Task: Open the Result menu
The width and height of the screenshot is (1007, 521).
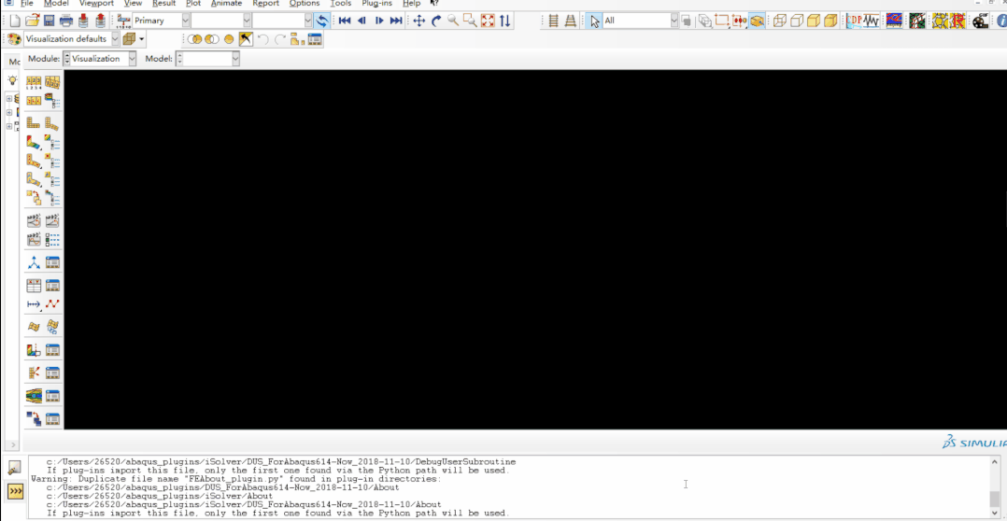Action: (163, 3)
